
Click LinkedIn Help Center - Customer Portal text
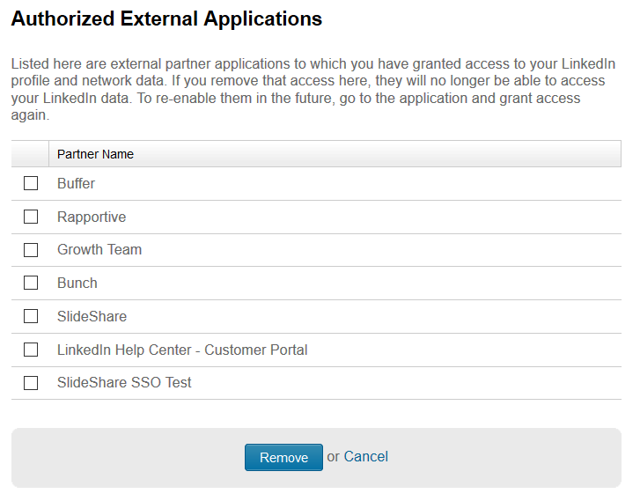(x=182, y=350)
